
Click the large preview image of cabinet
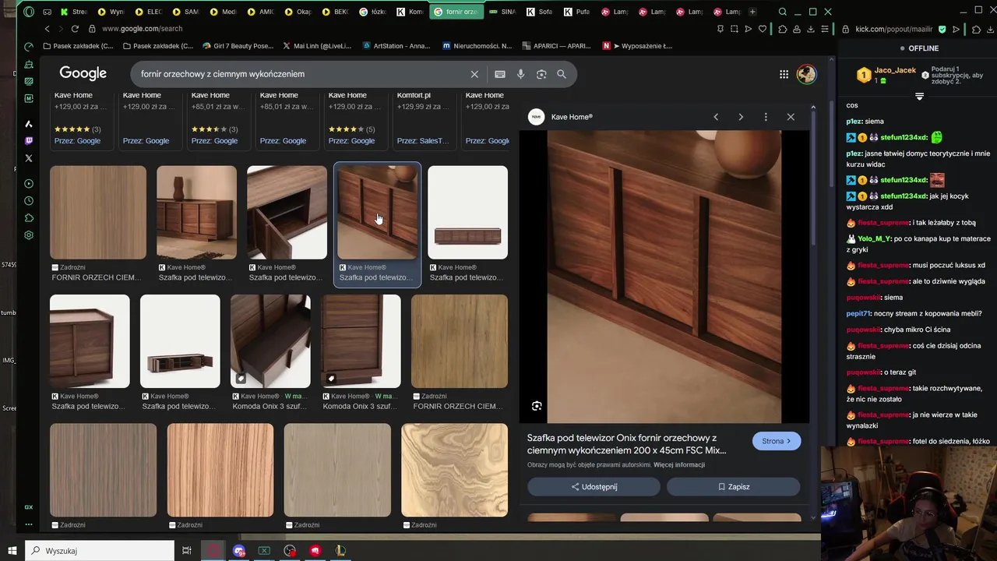coord(664,277)
